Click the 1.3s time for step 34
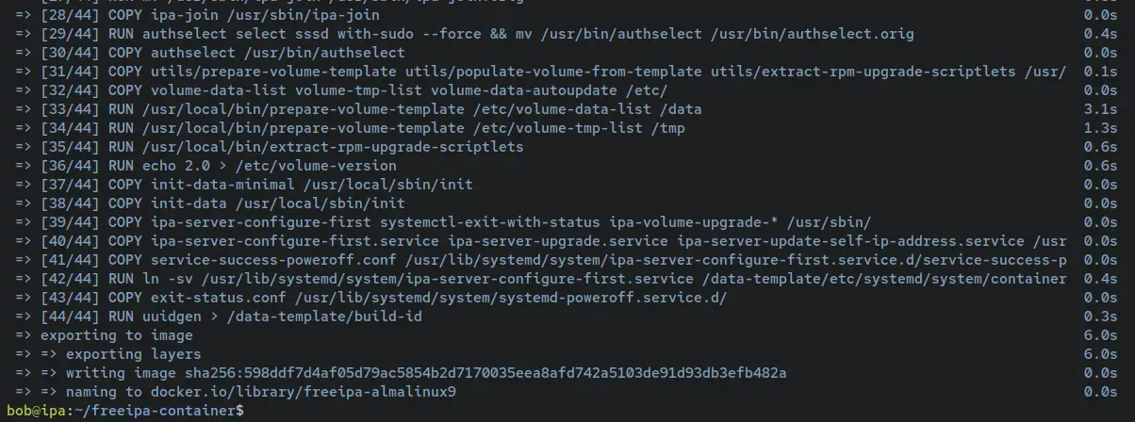The image size is (1135, 422). [1100, 128]
